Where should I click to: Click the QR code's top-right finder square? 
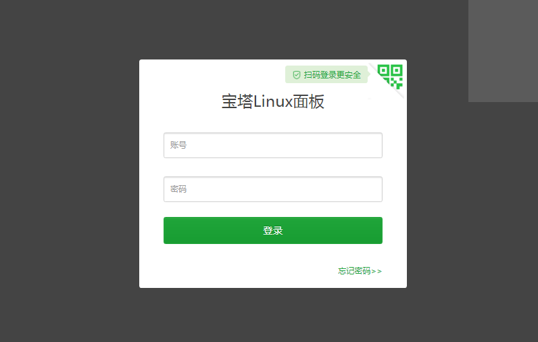(397, 71)
